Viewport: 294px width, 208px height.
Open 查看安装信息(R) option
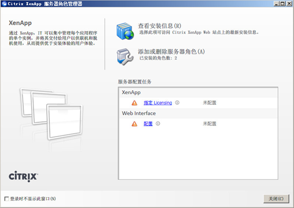pos(160,25)
